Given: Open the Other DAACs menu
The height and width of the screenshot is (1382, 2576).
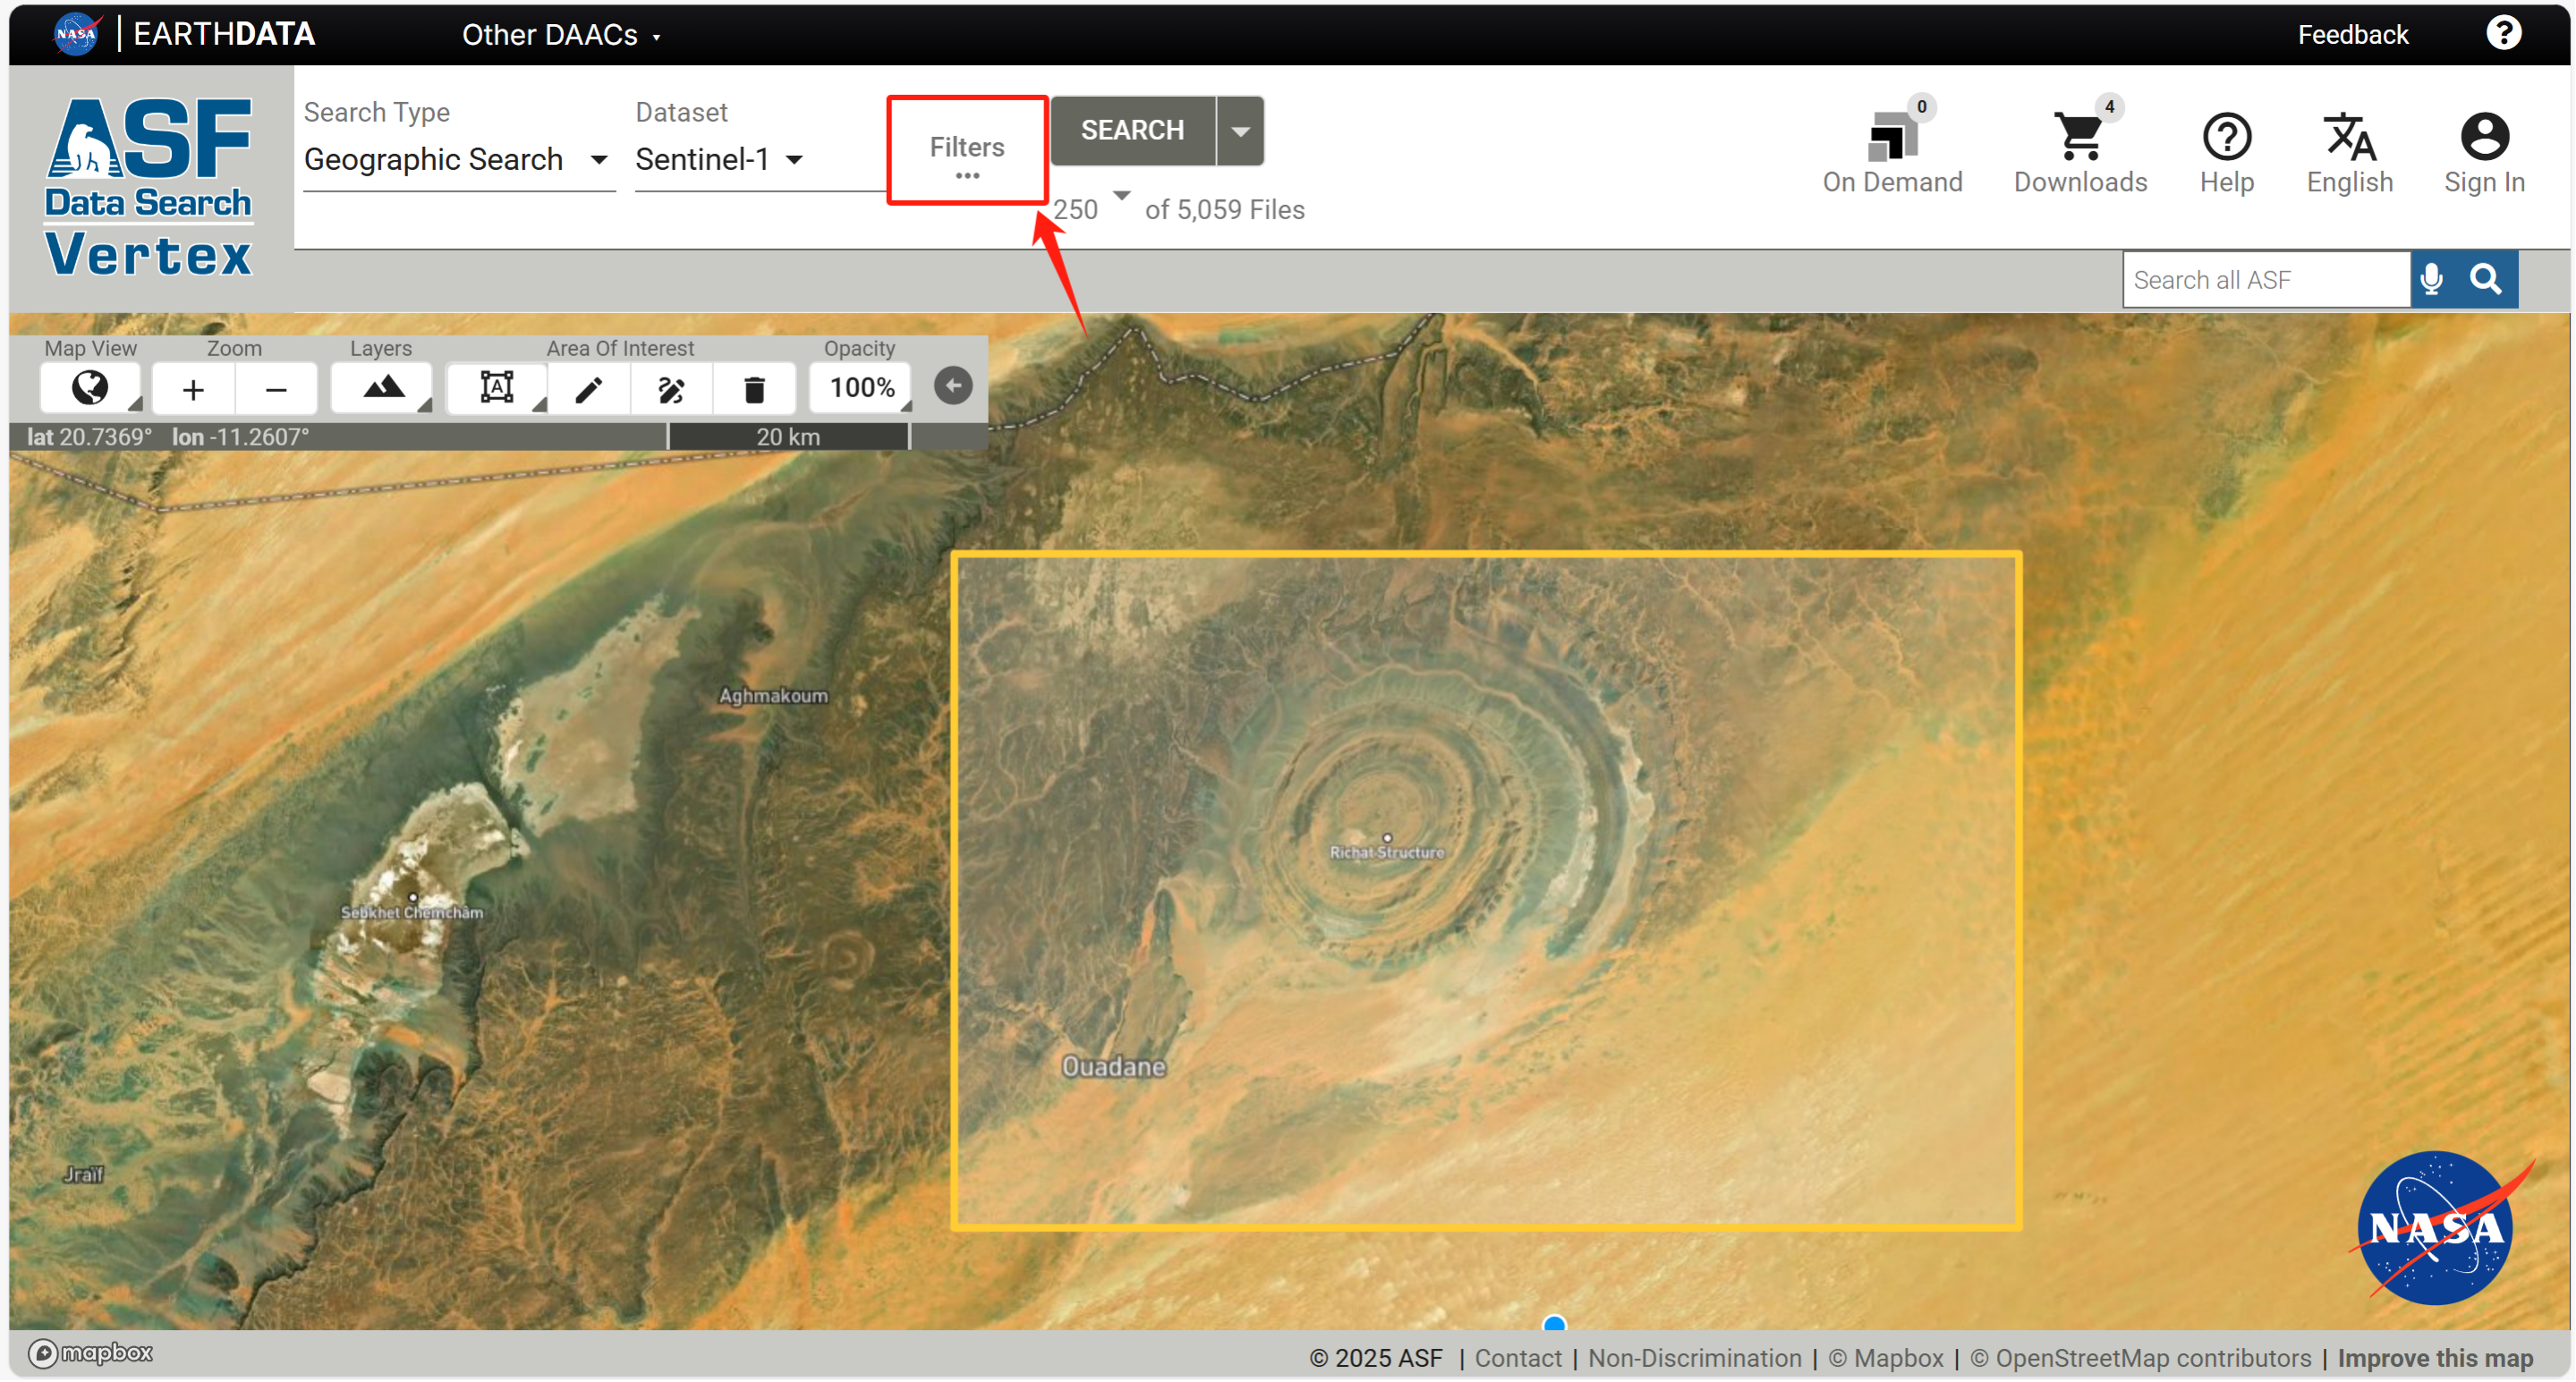Looking at the screenshot, I should pos(561,35).
